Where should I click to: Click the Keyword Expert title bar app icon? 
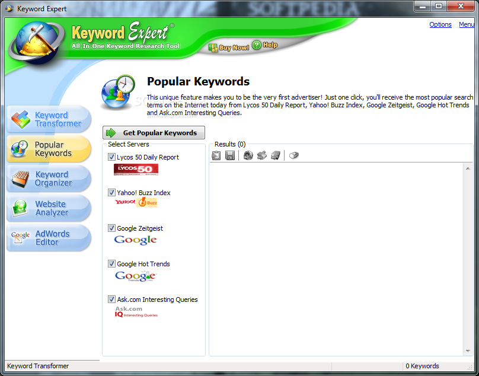pos(9,8)
